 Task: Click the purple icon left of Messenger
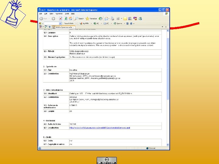(x=135, y=19)
